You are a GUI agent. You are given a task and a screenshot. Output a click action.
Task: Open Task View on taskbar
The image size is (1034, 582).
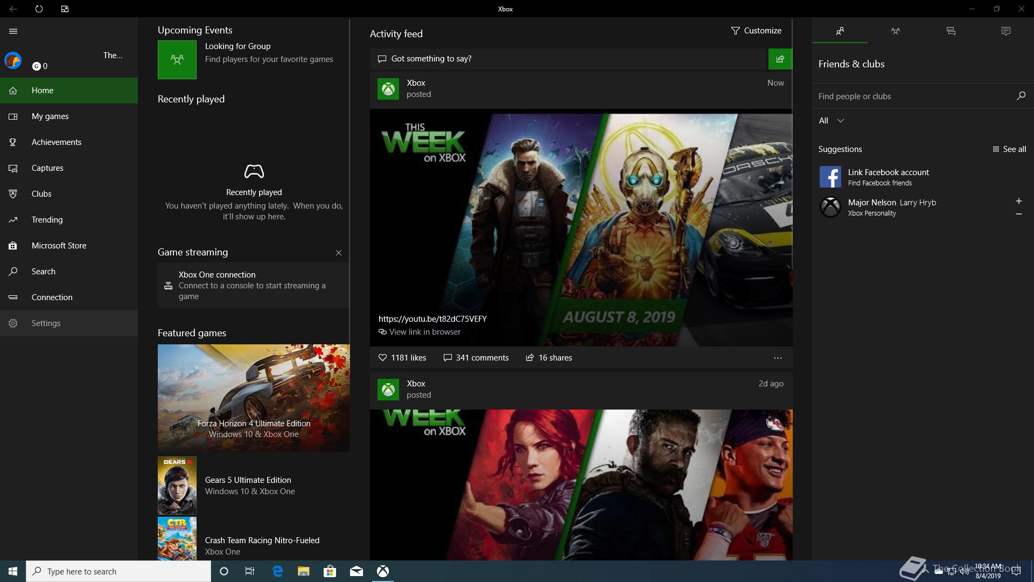[250, 571]
